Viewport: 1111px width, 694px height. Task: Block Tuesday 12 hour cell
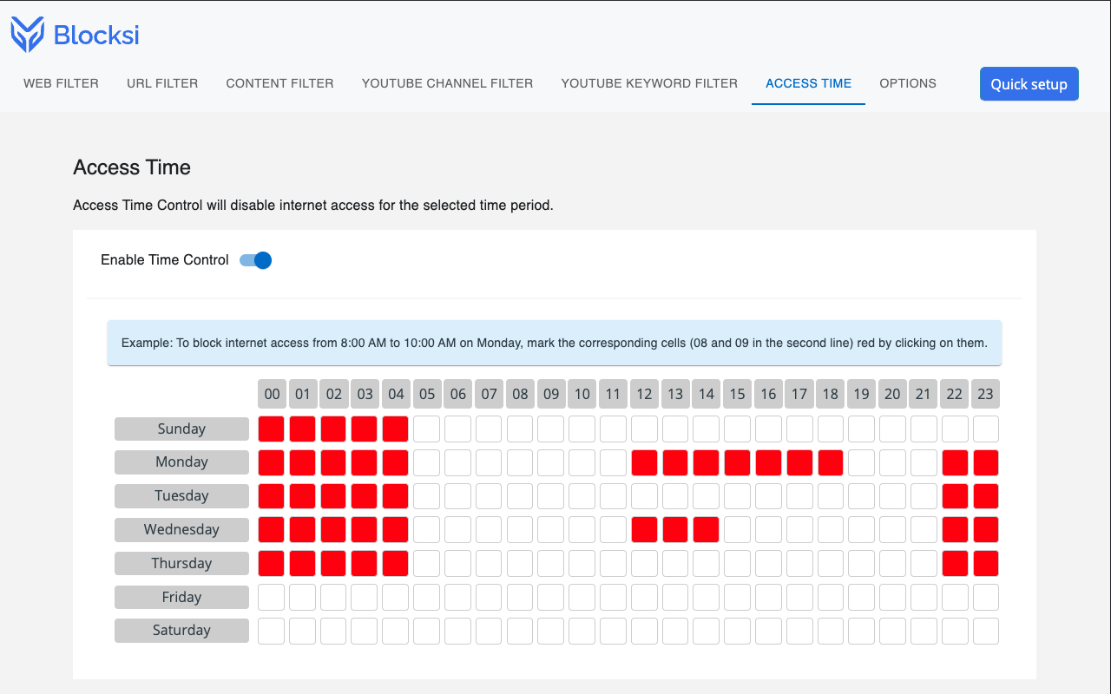pyautogui.click(x=644, y=496)
